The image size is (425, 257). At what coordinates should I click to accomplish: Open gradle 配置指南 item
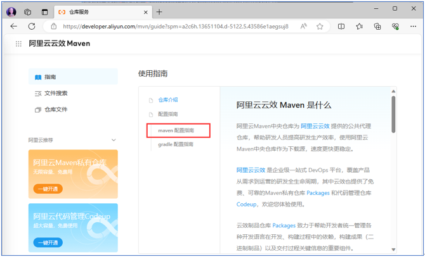pos(176,144)
